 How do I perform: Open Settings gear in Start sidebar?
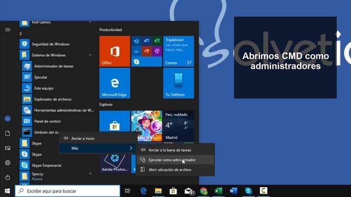tap(8, 163)
